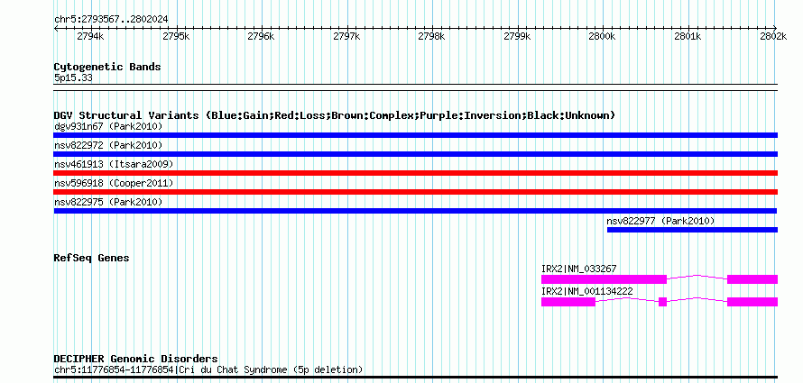Click the nsv596918 (Cooper2011) label
The image size is (803, 383).
(x=114, y=183)
